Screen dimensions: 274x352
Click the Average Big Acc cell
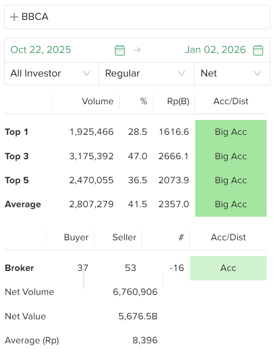click(x=231, y=204)
